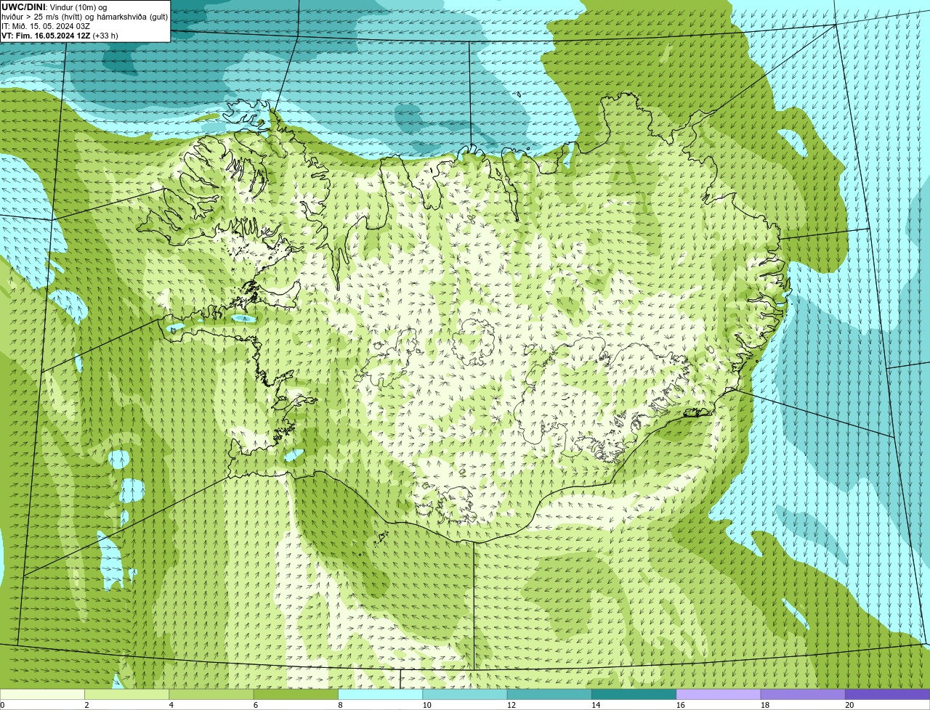
Task: Click the legend scale label '18'
Action: pos(764,705)
